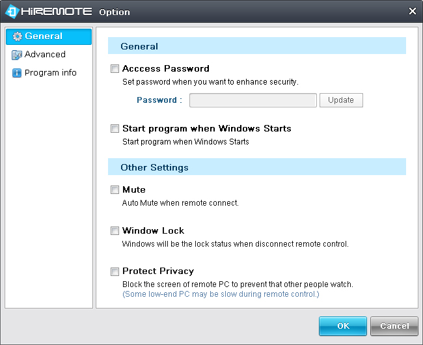Screen dimensions: 423x345
Task: Toggle the Window Lock checkbox
Action: pos(115,230)
